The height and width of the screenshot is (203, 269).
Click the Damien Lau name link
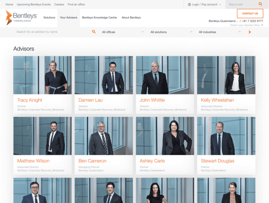[x=91, y=100]
